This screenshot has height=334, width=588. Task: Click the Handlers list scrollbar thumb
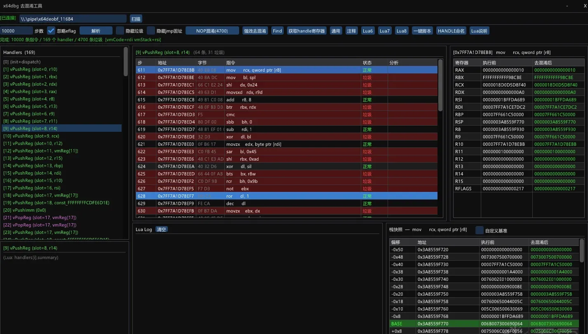(x=126, y=61)
